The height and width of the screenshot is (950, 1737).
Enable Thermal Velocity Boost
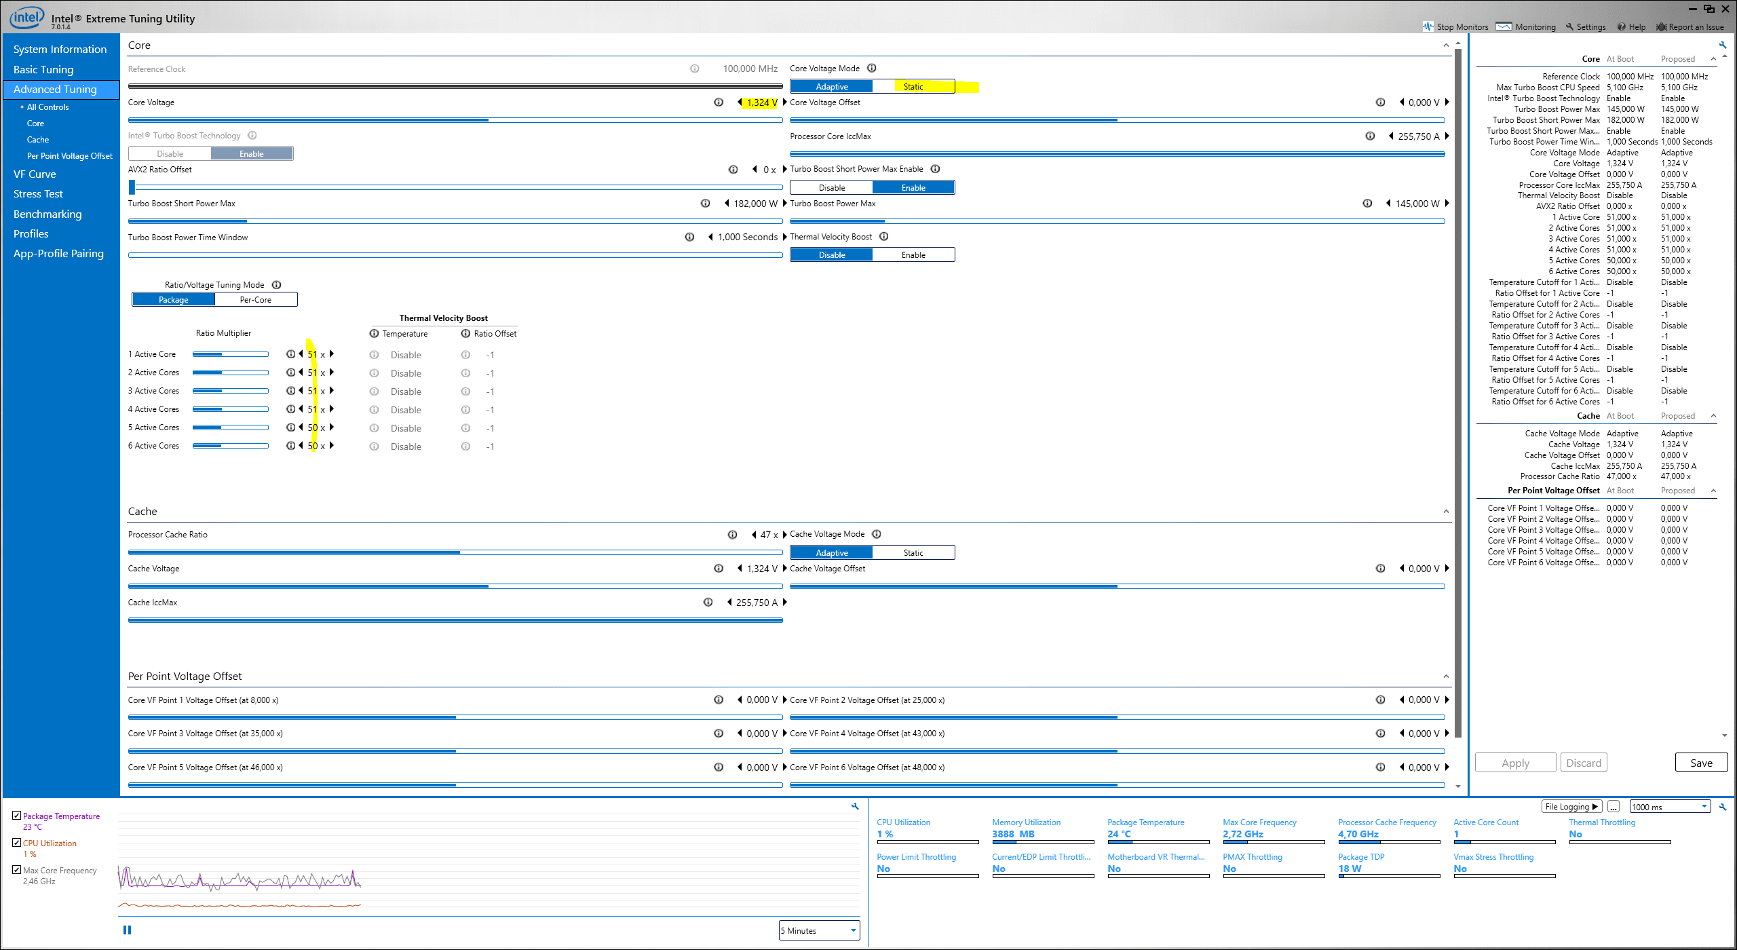tap(913, 255)
